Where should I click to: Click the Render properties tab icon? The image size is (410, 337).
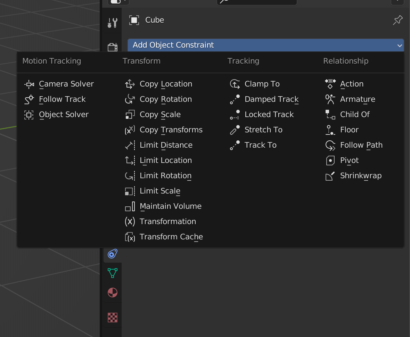coord(112,48)
